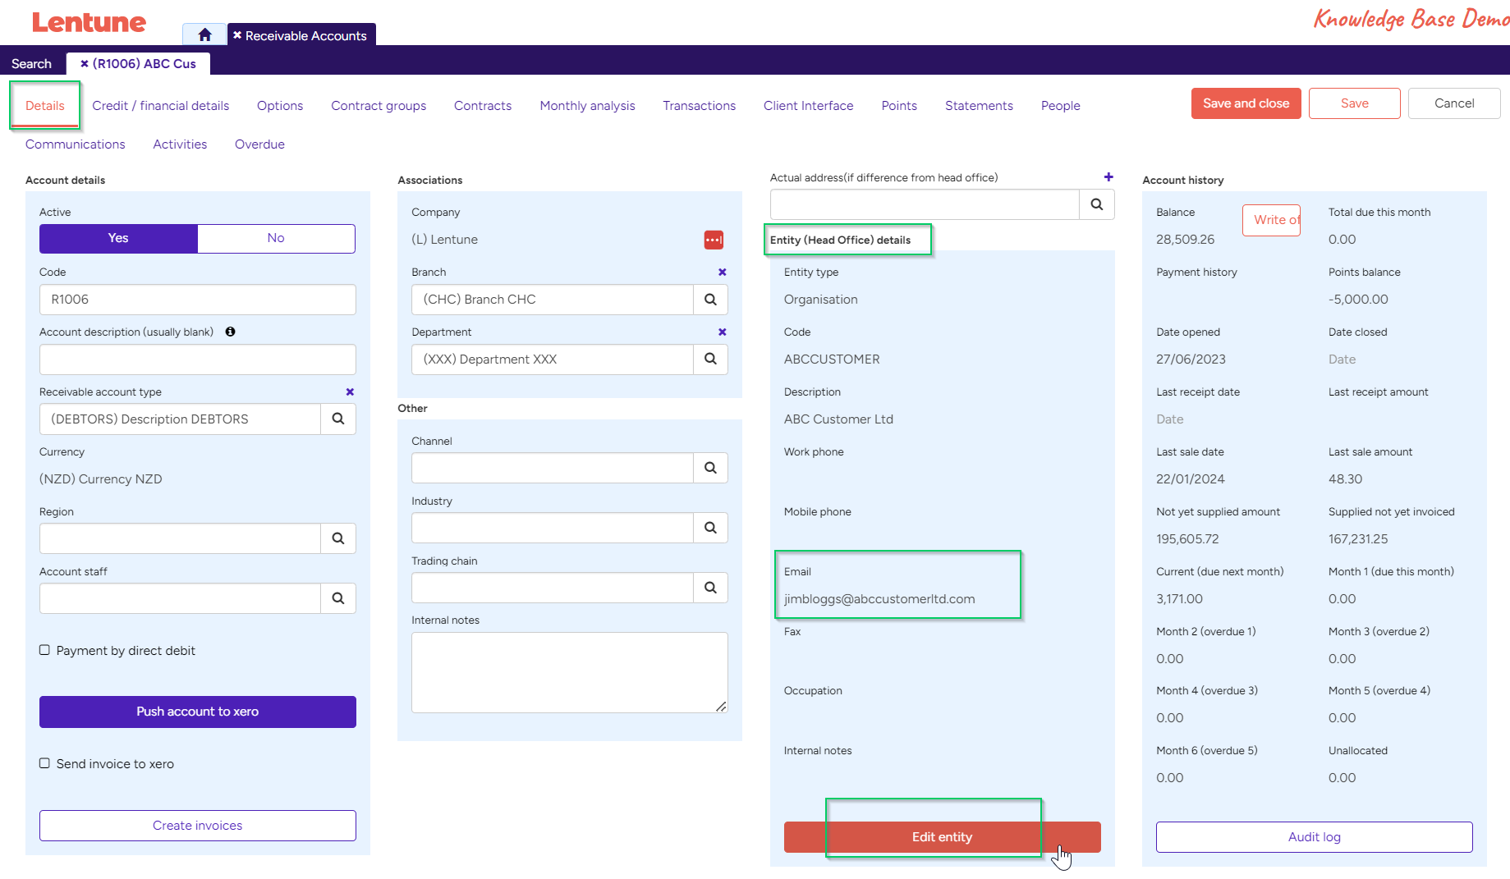
Task: Switch to the Transactions tab
Action: 699,106
